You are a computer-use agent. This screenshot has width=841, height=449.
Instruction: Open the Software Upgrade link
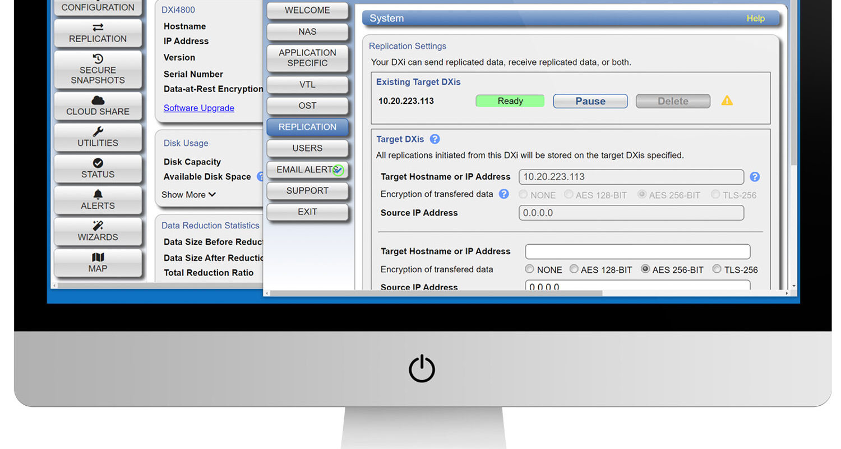(198, 108)
